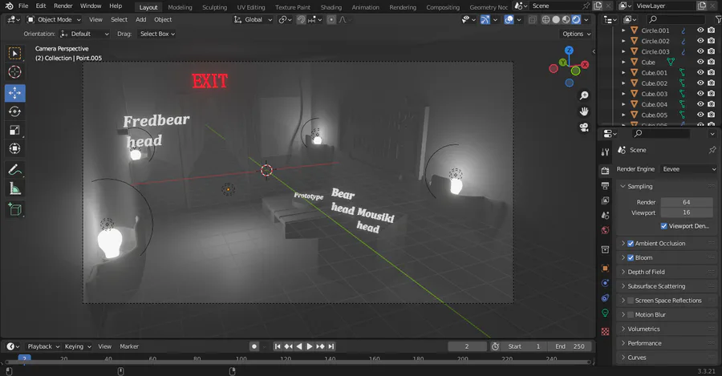This screenshot has height=376, width=722.
Task: Open the Object Mode dropdown
Action: click(54, 20)
